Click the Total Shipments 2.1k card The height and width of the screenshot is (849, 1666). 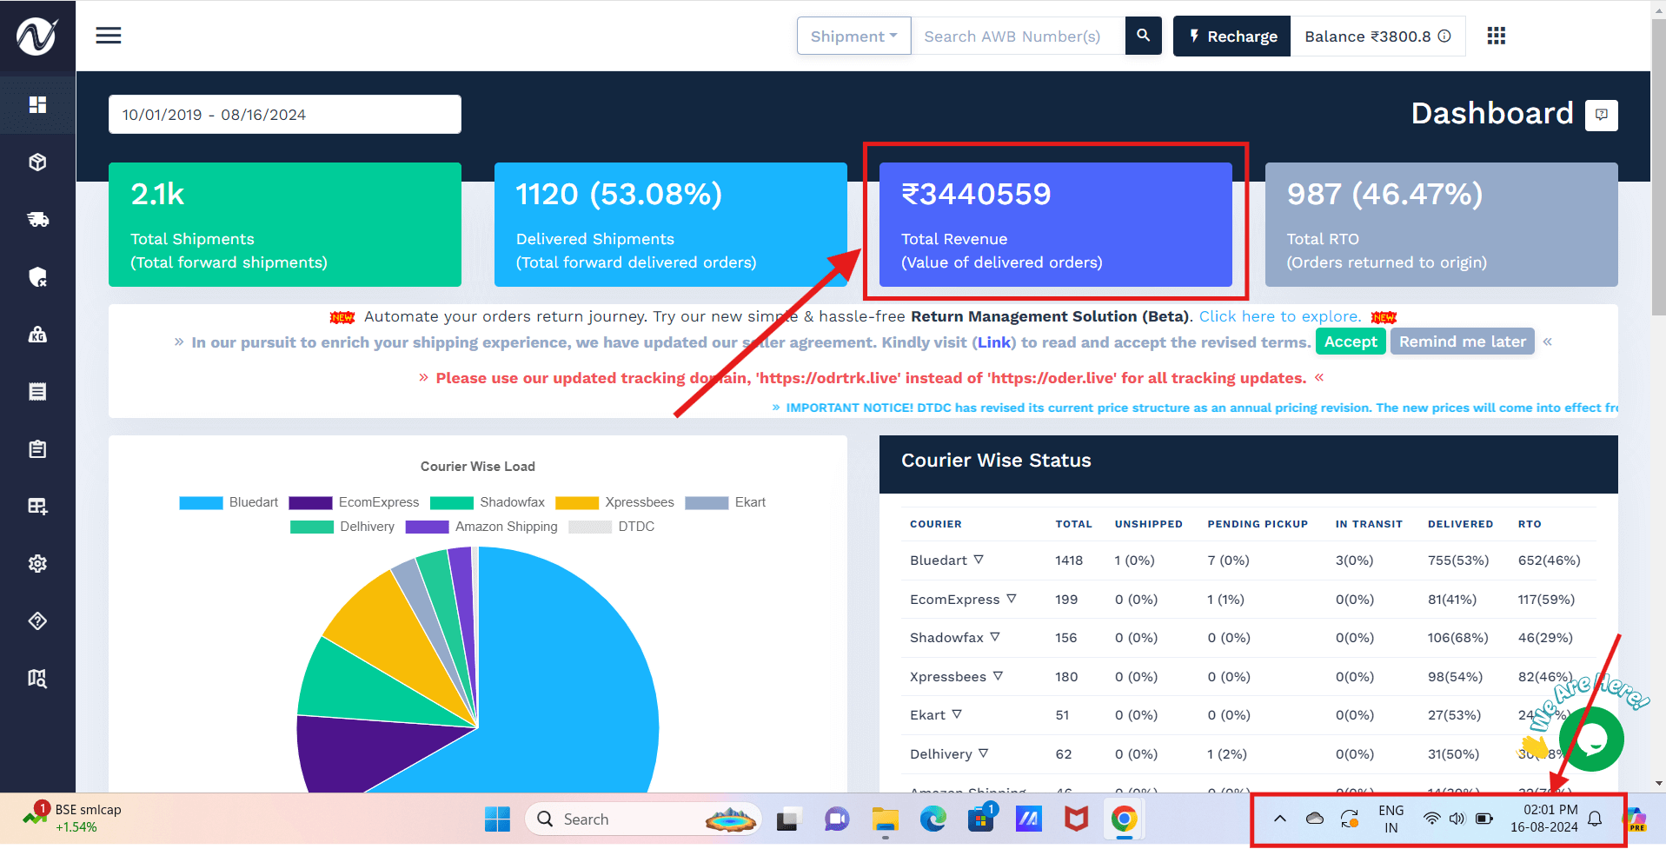tap(285, 224)
